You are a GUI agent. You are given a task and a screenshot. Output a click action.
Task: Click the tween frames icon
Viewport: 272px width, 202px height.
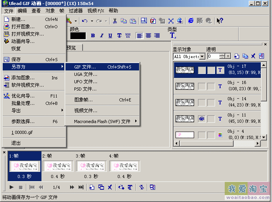(x=121, y=187)
